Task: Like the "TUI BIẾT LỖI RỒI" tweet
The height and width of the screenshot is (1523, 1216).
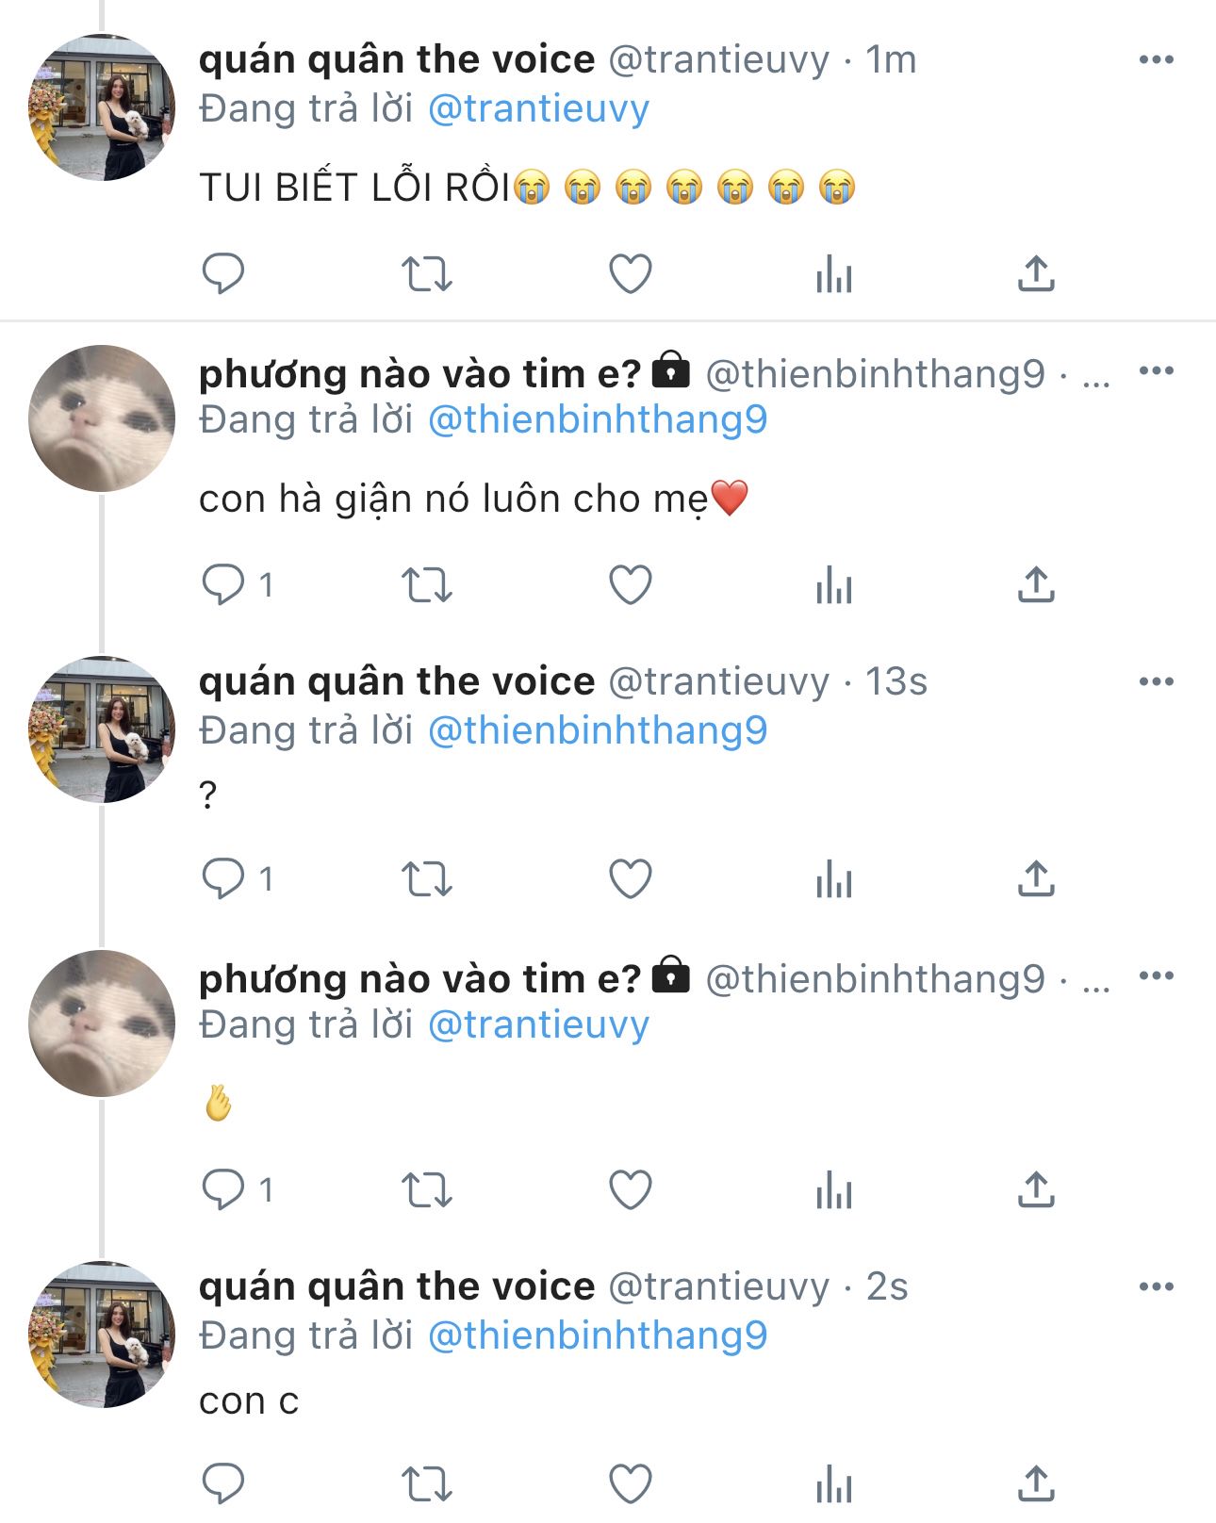Action: (630, 274)
